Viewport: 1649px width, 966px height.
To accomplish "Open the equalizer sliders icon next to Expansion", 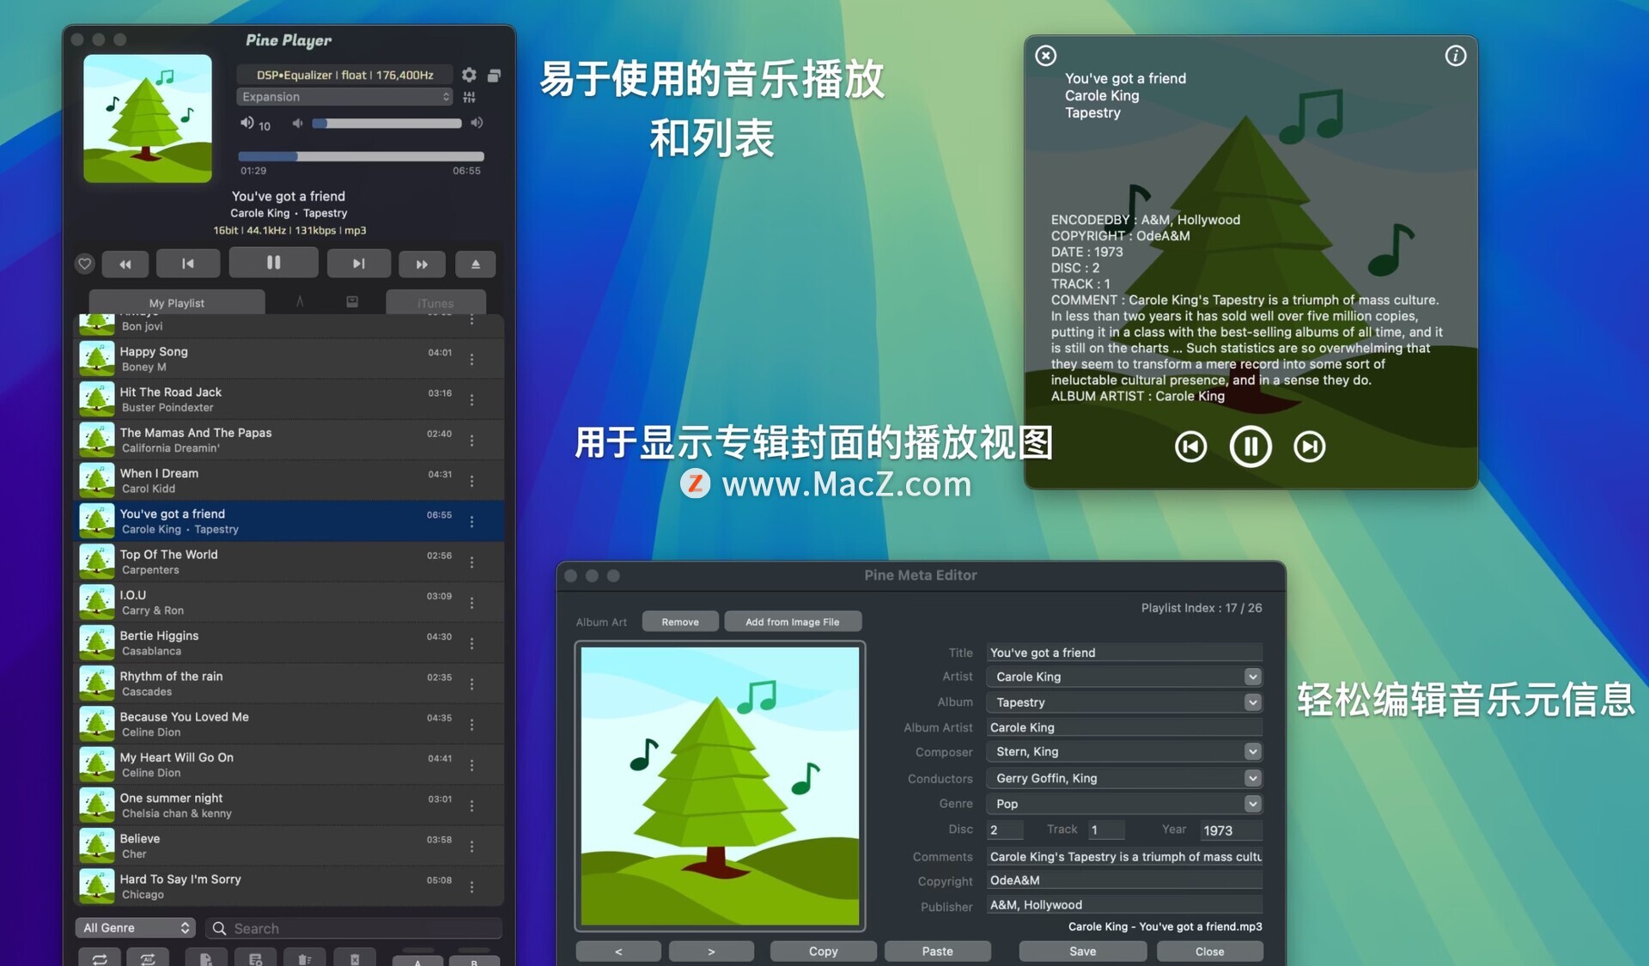I will pyautogui.click(x=469, y=97).
